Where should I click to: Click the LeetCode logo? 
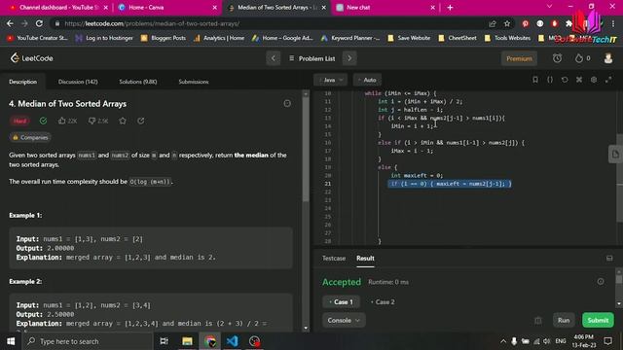point(31,58)
